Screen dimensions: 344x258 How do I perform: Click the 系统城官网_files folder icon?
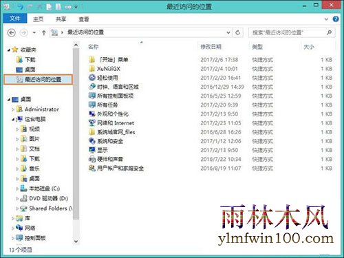pyautogui.click(x=92, y=132)
